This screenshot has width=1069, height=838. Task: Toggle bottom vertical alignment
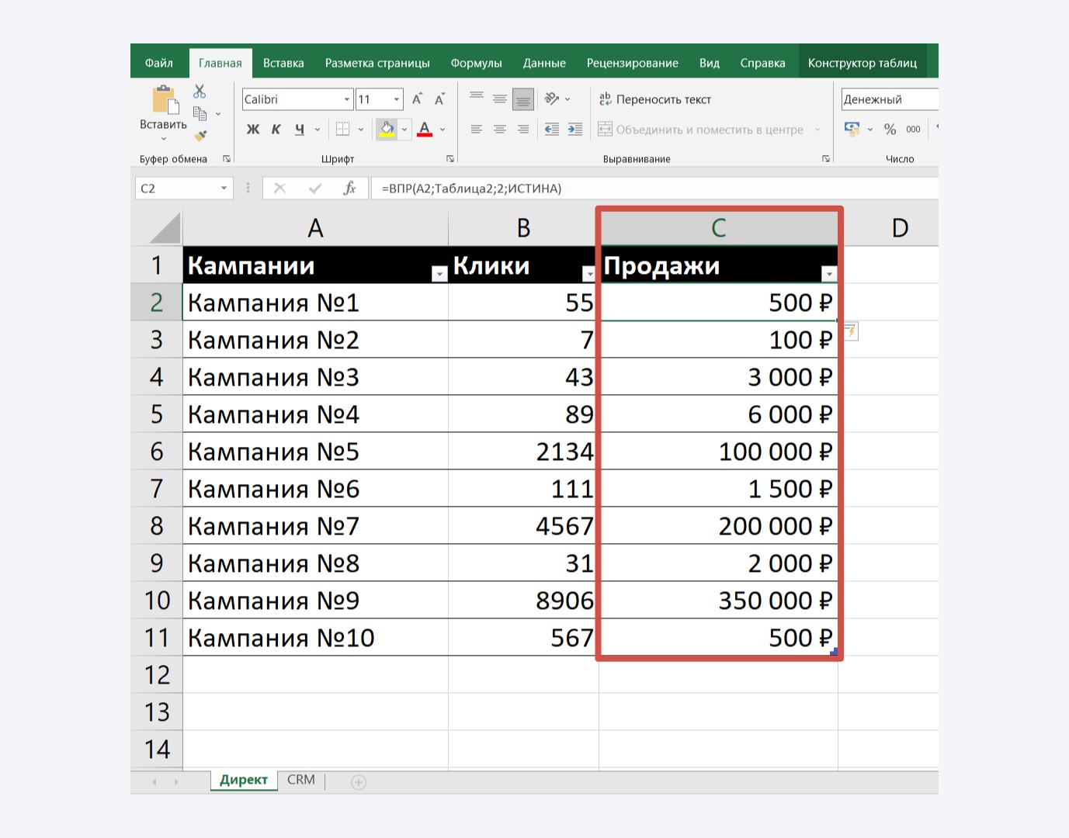pos(523,99)
